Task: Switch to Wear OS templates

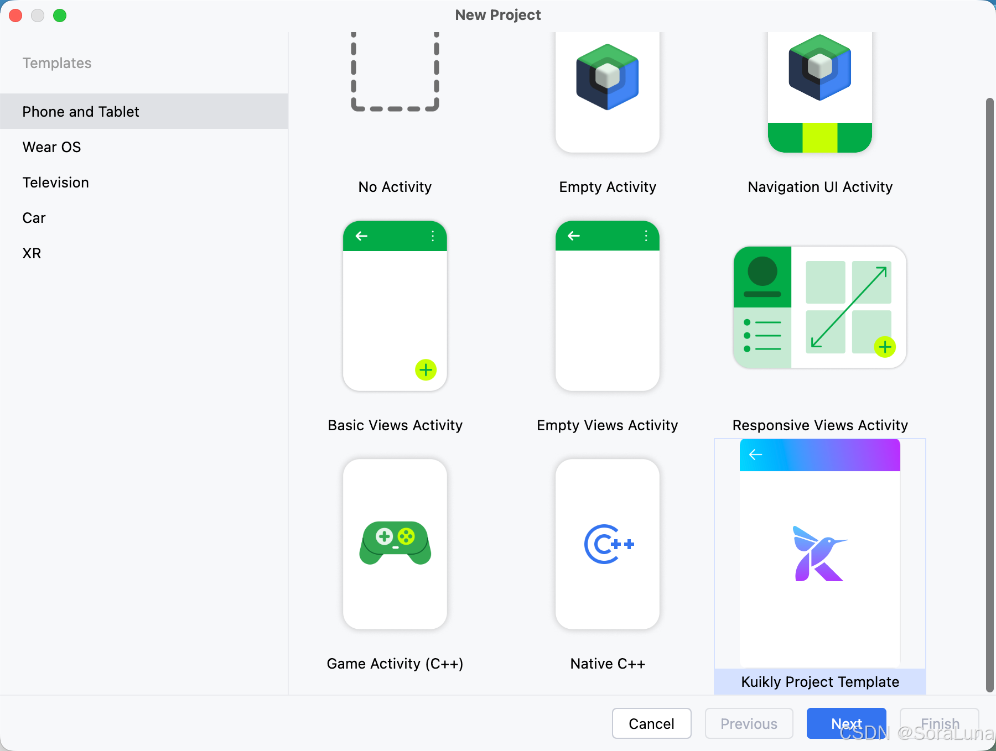Action: pos(144,147)
